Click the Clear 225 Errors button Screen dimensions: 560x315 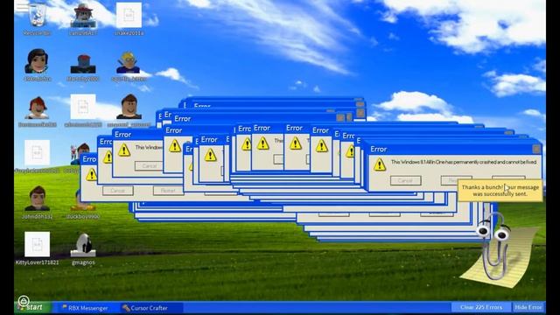[x=480, y=307]
